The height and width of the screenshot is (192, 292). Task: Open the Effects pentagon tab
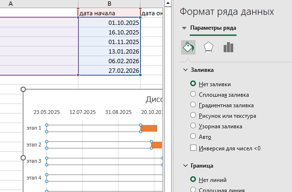point(208,47)
